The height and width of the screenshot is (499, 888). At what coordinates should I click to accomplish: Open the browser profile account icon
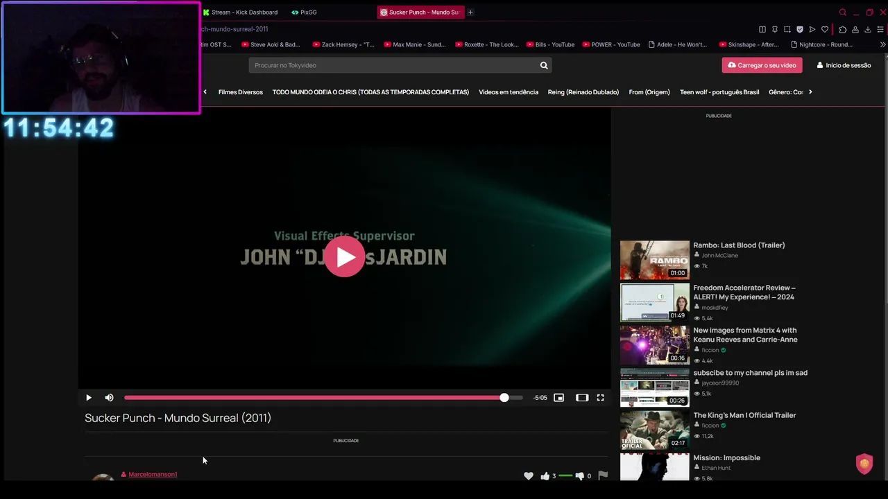tap(855, 29)
